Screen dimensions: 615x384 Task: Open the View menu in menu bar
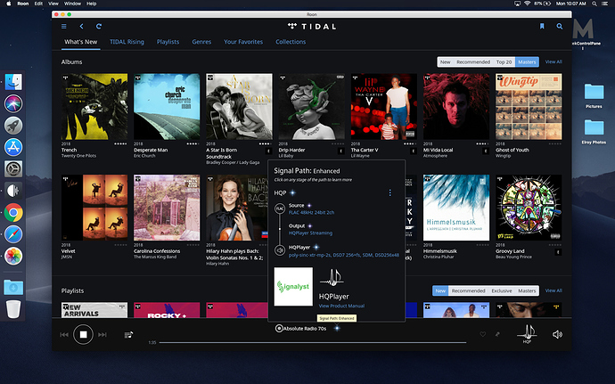pyautogui.click(x=53, y=4)
